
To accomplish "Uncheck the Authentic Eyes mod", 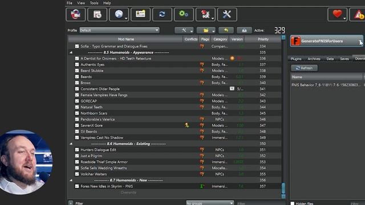I will click(77, 64).
